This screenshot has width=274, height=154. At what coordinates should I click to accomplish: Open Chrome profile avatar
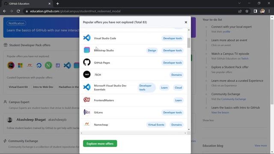262,11
